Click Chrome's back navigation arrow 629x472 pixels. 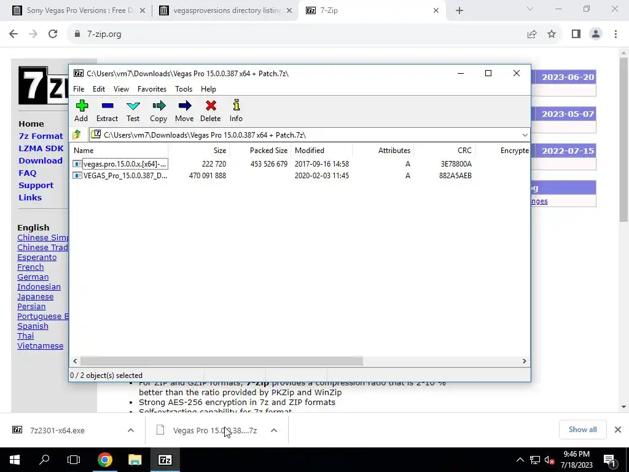(x=14, y=34)
